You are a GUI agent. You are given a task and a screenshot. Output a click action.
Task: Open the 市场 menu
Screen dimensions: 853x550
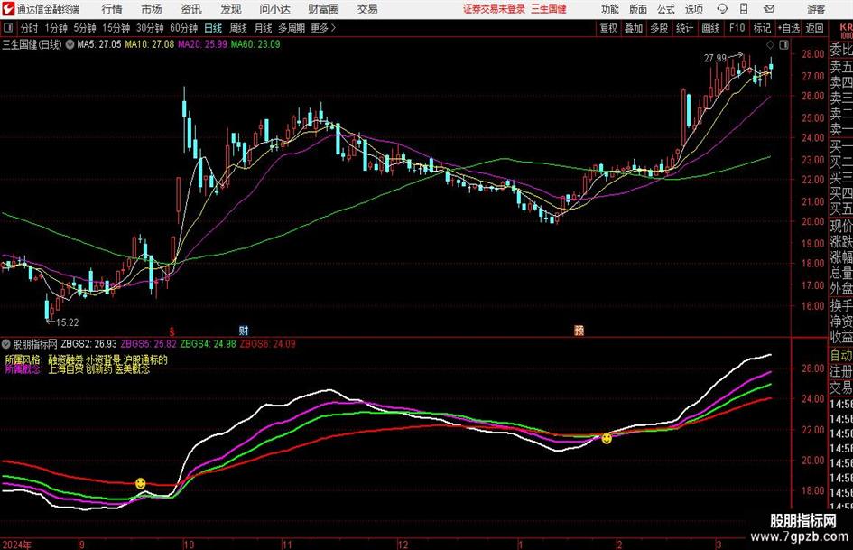point(152,9)
